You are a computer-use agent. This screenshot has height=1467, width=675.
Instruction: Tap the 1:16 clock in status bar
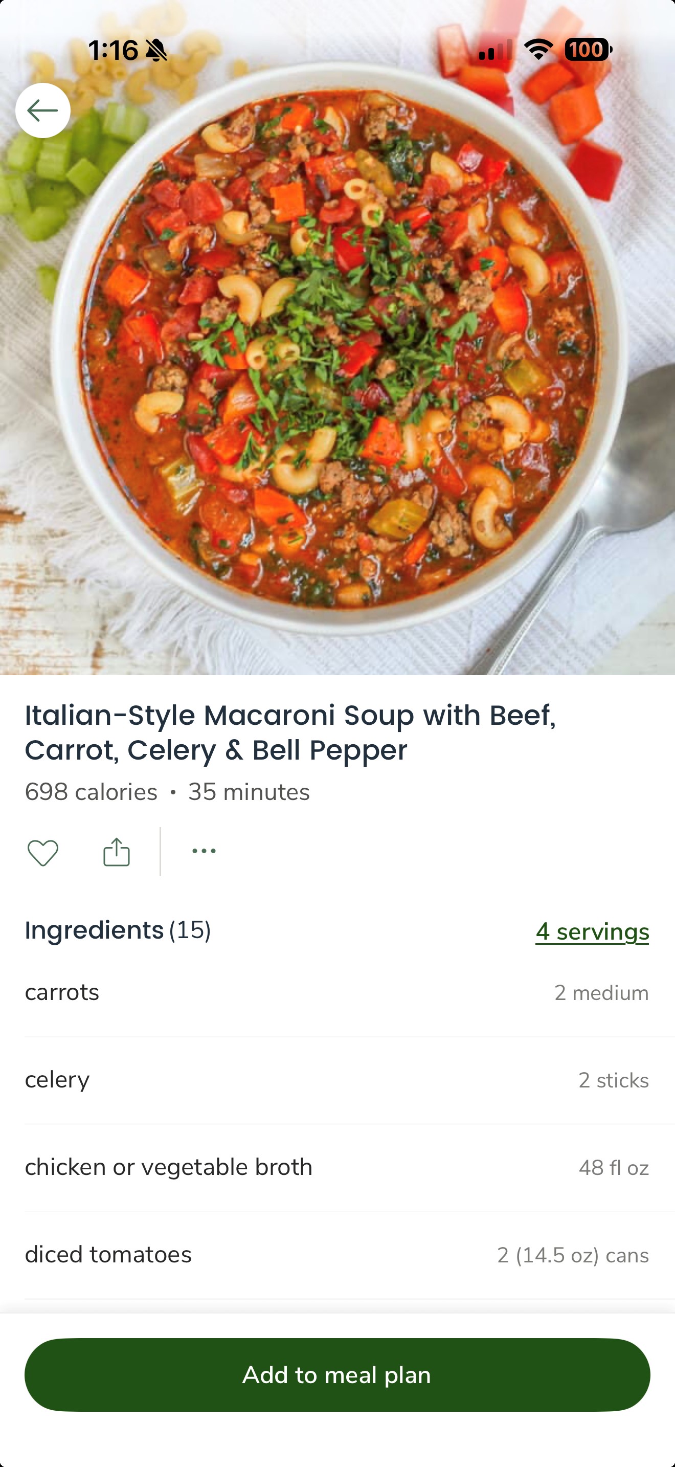click(x=112, y=51)
